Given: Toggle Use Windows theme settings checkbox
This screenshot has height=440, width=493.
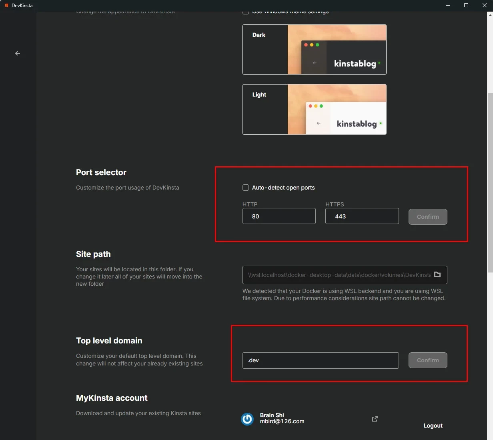Looking at the screenshot, I should pyautogui.click(x=246, y=12).
